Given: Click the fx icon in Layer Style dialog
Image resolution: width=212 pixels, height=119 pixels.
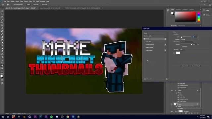Looking at the screenshot, I should tap(145, 79).
